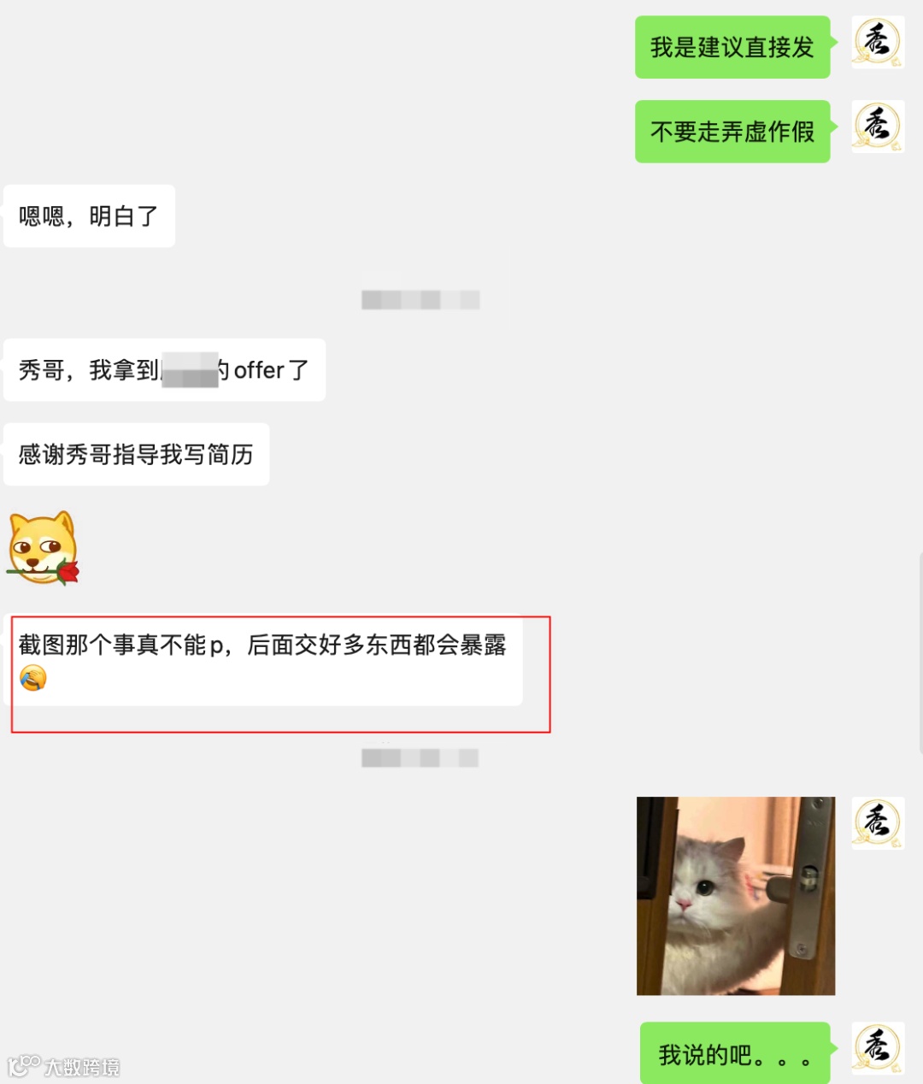Image resolution: width=923 pixels, height=1084 pixels.
Task: Select the 感谢秀哥指导我写简历 message
Action: tap(136, 455)
